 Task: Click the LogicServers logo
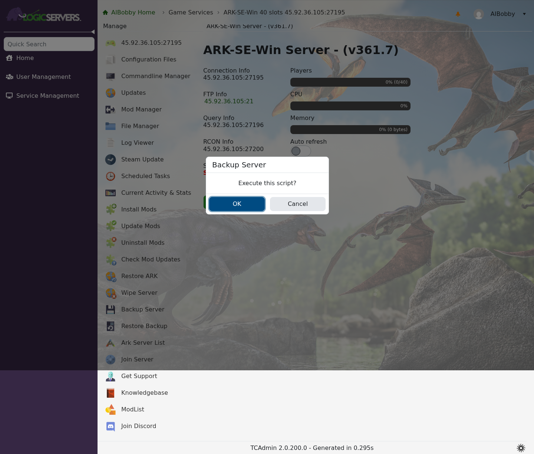(43, 15)
